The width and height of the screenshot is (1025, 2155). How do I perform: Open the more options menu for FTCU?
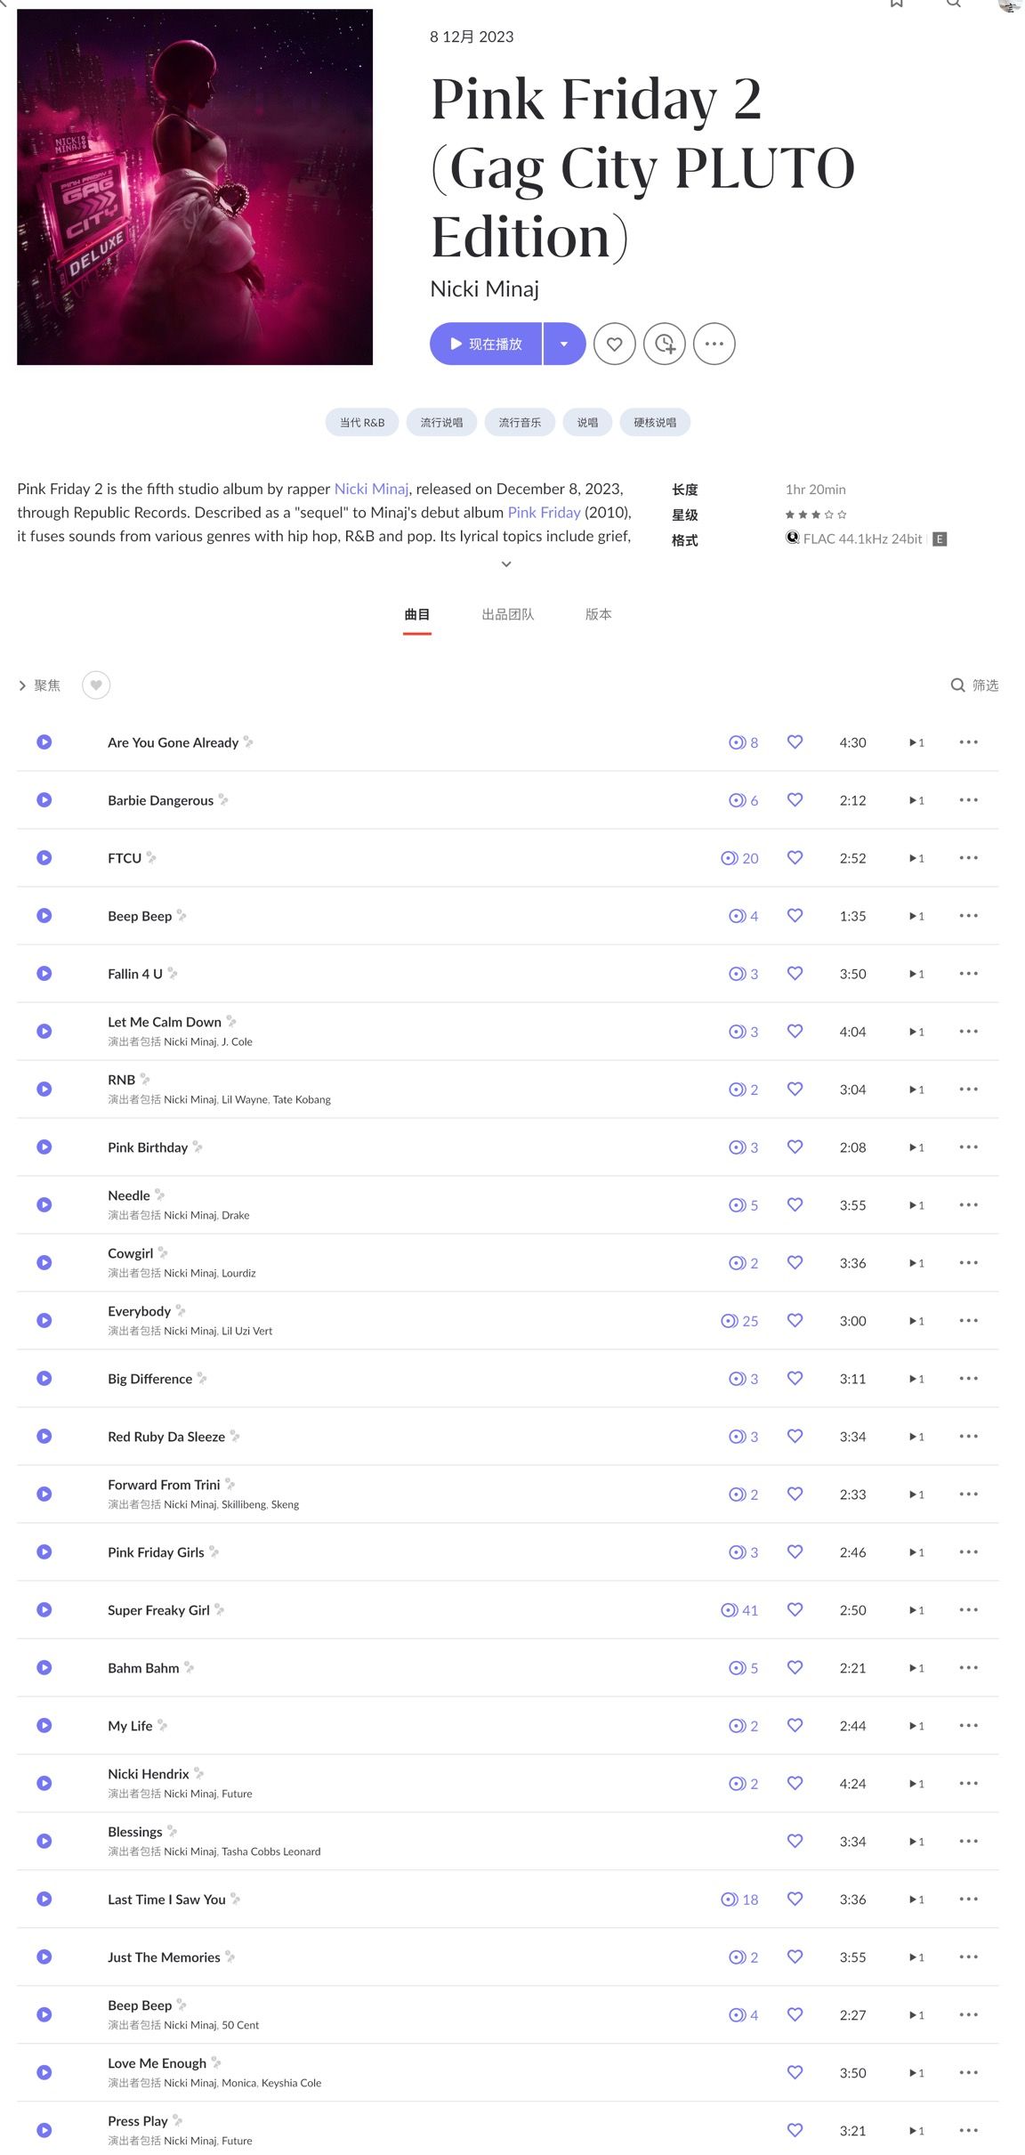[x=968, y=857]
